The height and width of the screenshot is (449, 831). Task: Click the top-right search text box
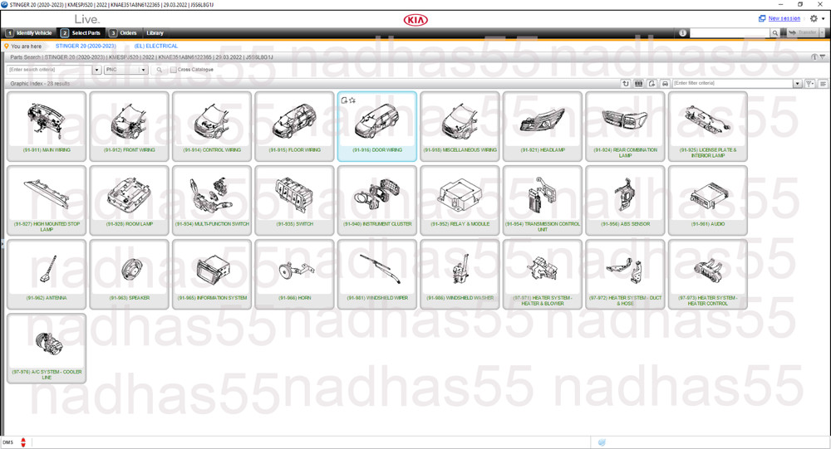tap(730, 33)
